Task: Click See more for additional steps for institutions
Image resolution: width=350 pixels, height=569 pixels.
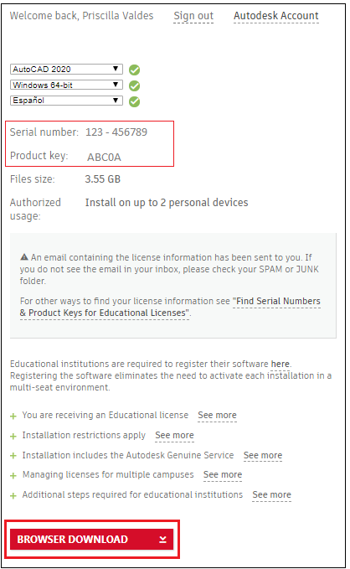Action: click(x=271, y=495)
